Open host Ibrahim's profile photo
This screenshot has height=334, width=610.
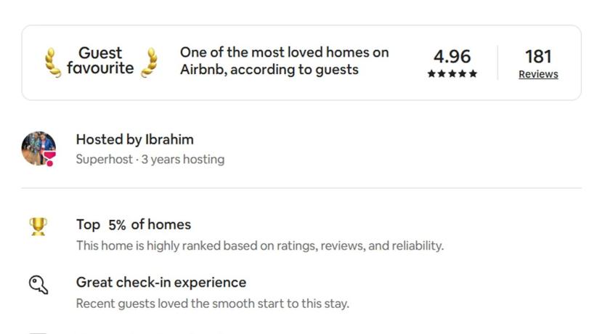(x=38, y=148)
